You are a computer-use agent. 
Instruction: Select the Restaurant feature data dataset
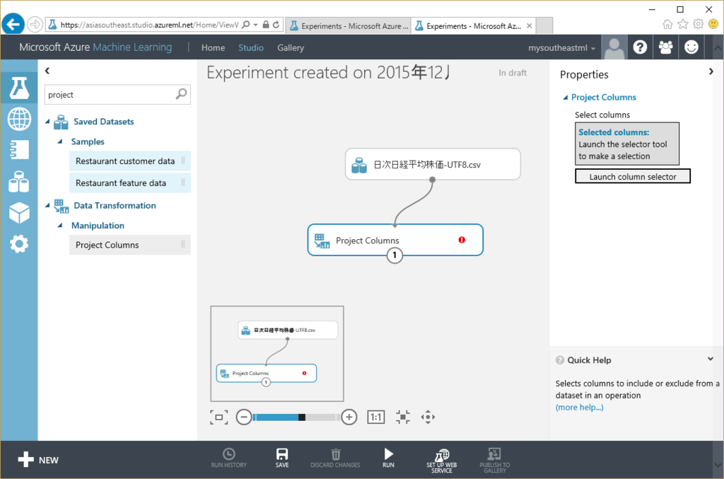(130, 183)
